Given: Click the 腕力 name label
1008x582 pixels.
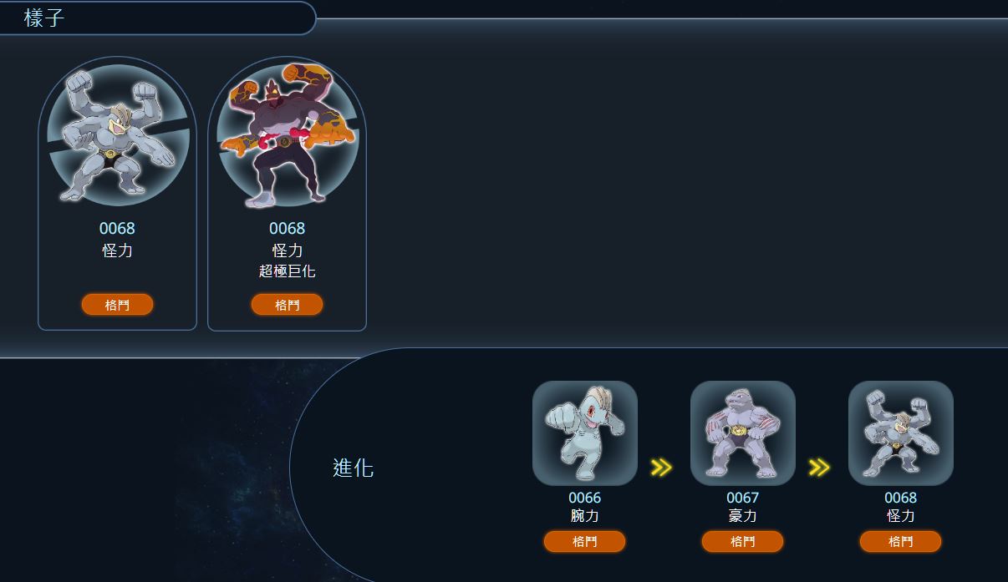Looking at the screenshot, I should point(585,516).
